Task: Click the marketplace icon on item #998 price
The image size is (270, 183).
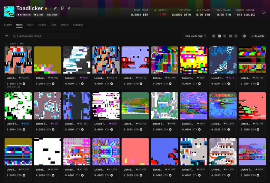Action: pyautogui.click(x=199, y=84)
